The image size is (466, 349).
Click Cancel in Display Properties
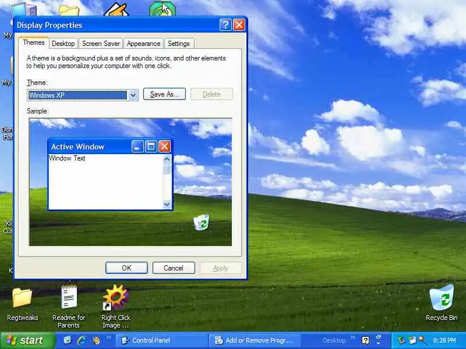[x=174, y=268]
